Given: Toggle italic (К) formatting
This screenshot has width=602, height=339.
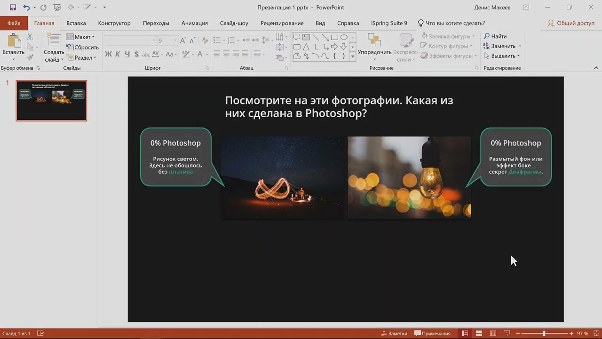Looking at the screenshot, I should pos(118,54).
